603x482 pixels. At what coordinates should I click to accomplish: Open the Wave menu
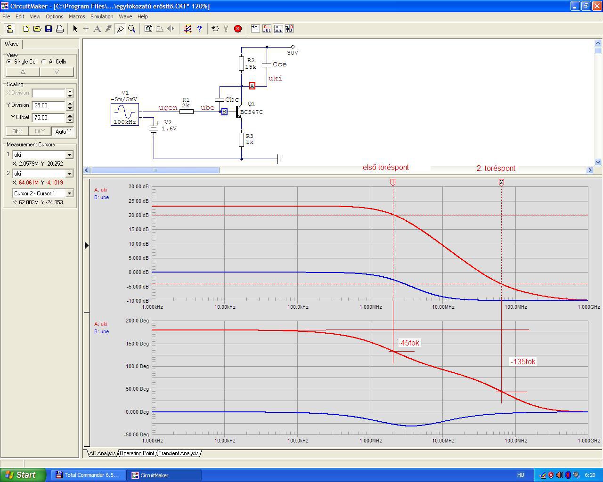click(125, 16)
